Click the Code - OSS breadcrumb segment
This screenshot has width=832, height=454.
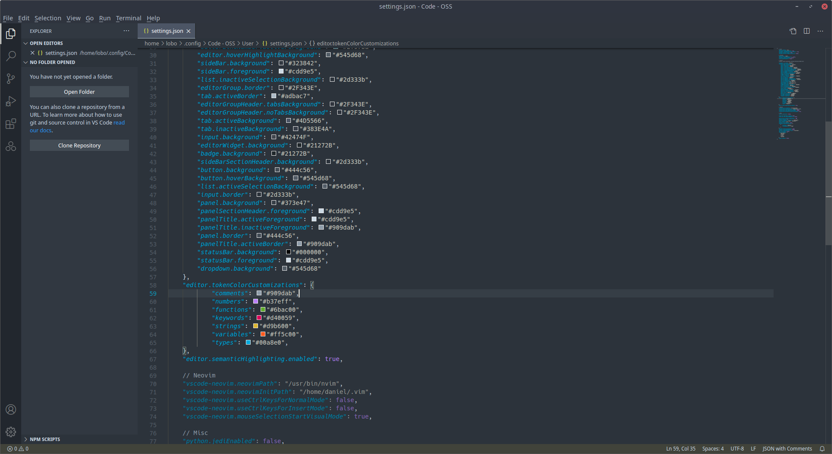tap(221, 43)
